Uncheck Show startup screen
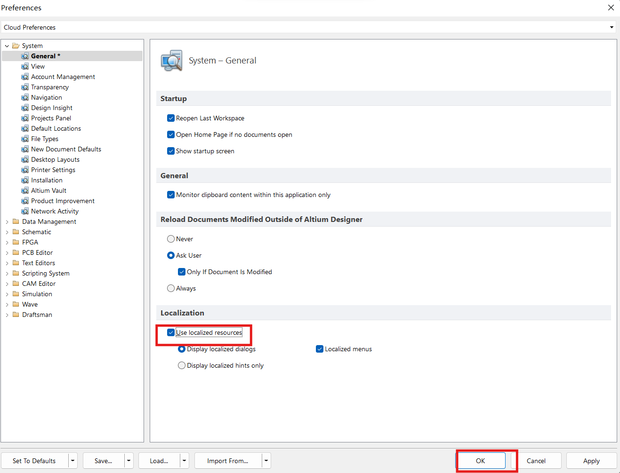Screen dimensions: 620x473 pyautogui.click(x=171, y=151)
